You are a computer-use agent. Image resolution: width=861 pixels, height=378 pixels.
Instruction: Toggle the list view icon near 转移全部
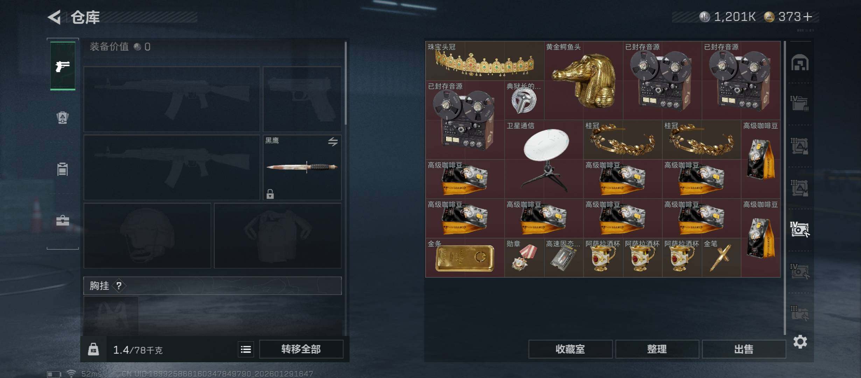(246, 349)
